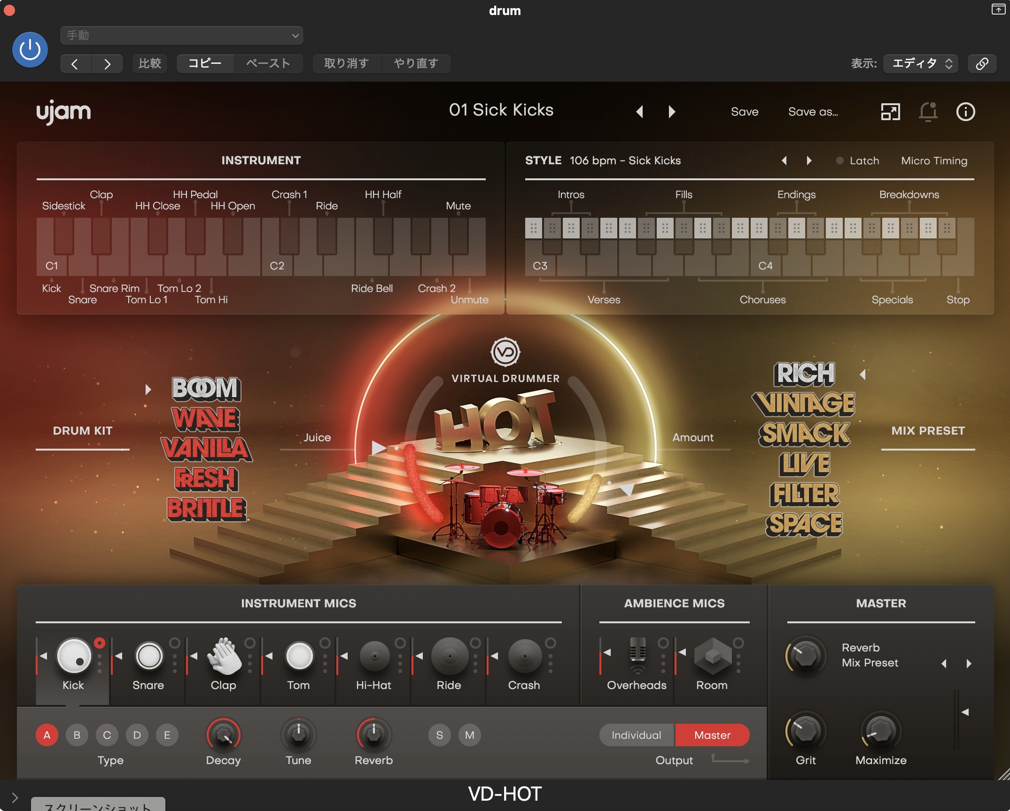Open Micro Timing settings
The width and height of the screenshot is (1010, 811).
pyautogui.click(x=934, y=161)
